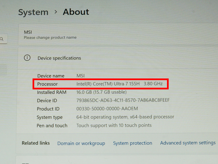The height and width of the screenshot is (164, 218).
Task: Go back to System breadcrumb
Action: [33, 12]
